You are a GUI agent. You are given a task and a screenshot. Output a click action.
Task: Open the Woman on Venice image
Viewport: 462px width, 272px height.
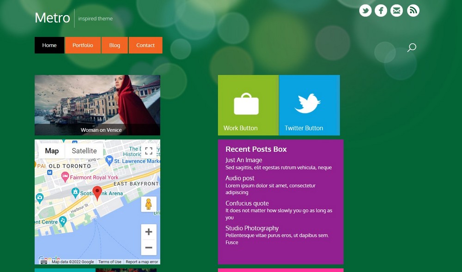(x=97, y=105)
